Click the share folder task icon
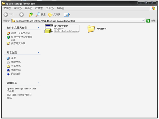The image size is (159, 119). (x=8, y=43)
